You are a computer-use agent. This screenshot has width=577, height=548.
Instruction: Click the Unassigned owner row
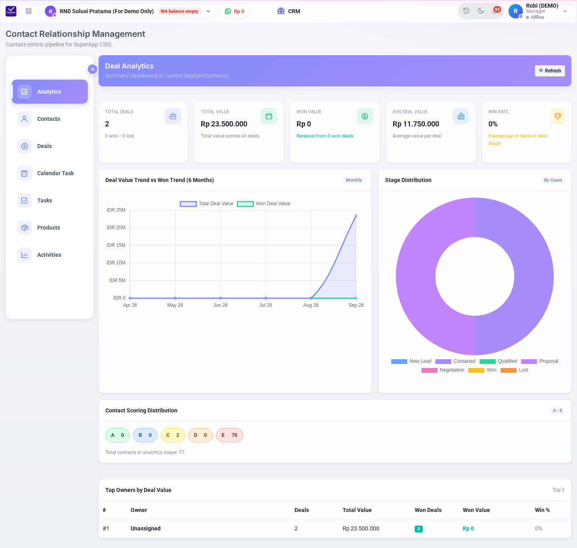(335, 528)
